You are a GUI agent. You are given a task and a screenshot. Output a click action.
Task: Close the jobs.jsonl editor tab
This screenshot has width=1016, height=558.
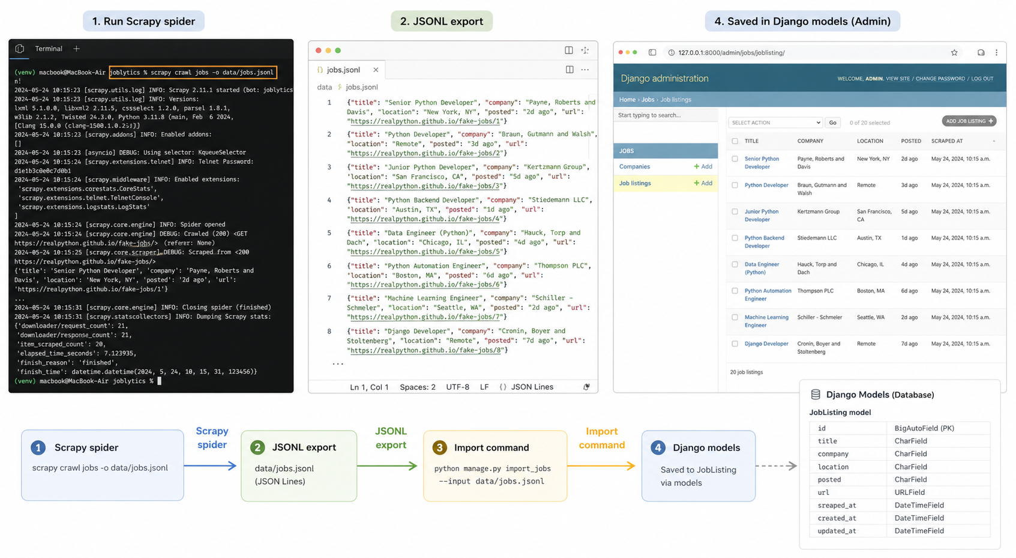pyautogui.click(x=376, y=70)
